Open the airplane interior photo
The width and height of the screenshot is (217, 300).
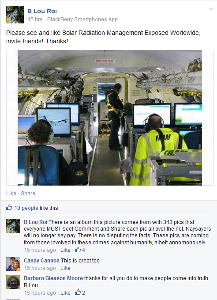[110, 118]
